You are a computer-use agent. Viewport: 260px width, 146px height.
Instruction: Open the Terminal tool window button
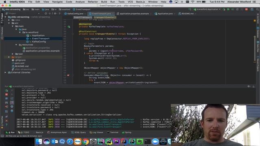113,133
